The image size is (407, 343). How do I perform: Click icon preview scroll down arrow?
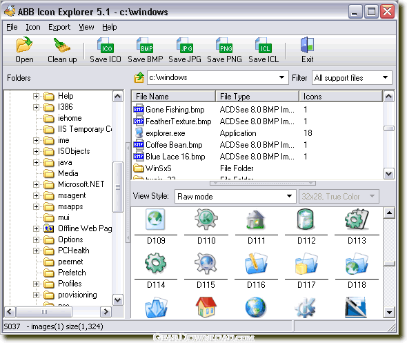coord(389,312)
